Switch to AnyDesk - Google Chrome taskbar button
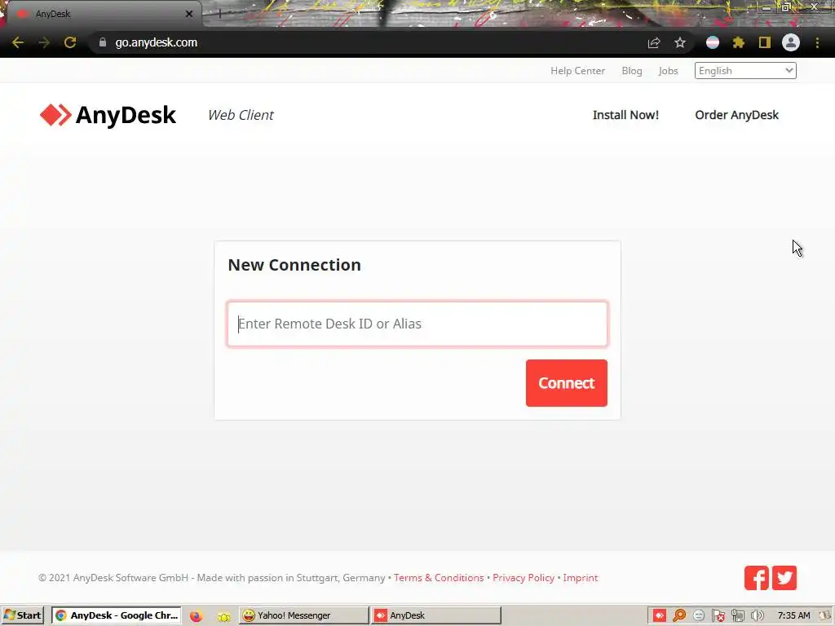This screenshot has height=626, width=835. pyautogui.click(x=117, y=616)
